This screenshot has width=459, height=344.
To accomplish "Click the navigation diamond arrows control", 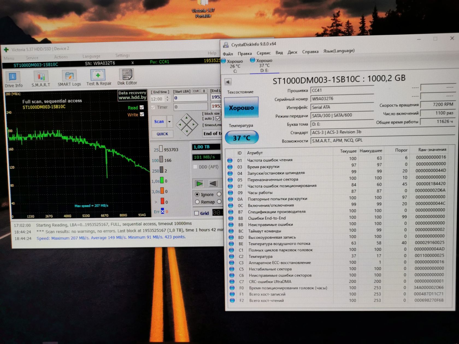I will [x=187, y=124].
